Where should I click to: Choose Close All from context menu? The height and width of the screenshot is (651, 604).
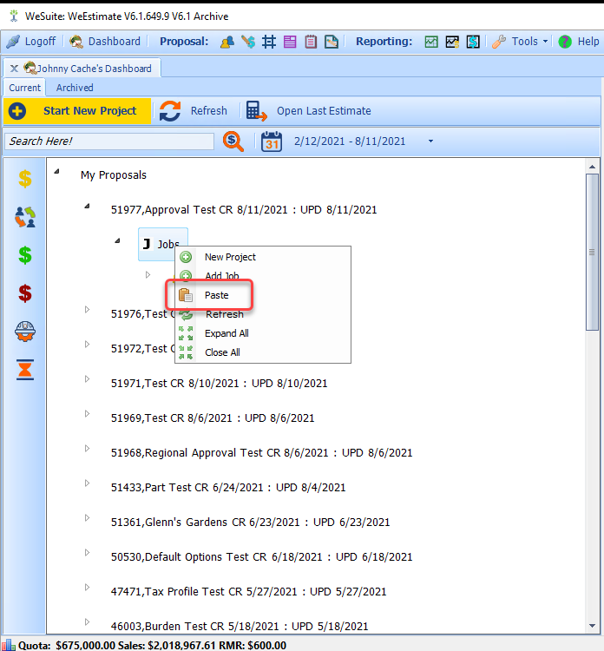(262, 352)
